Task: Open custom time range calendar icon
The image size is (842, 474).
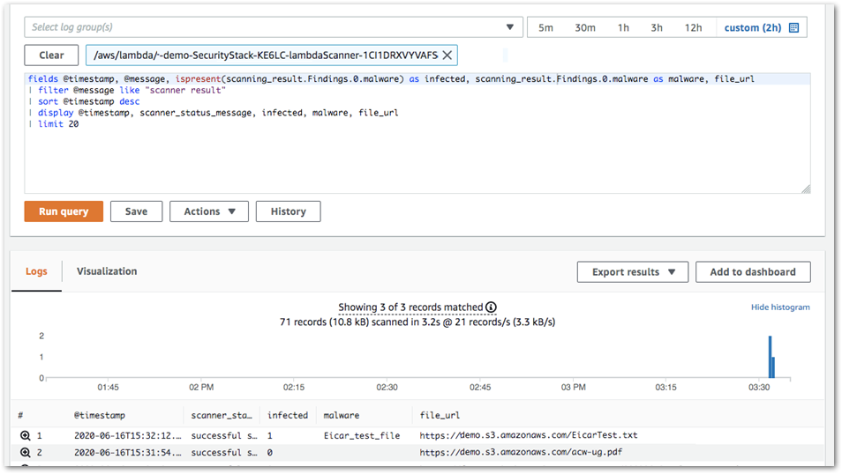Action: point(793,27)
